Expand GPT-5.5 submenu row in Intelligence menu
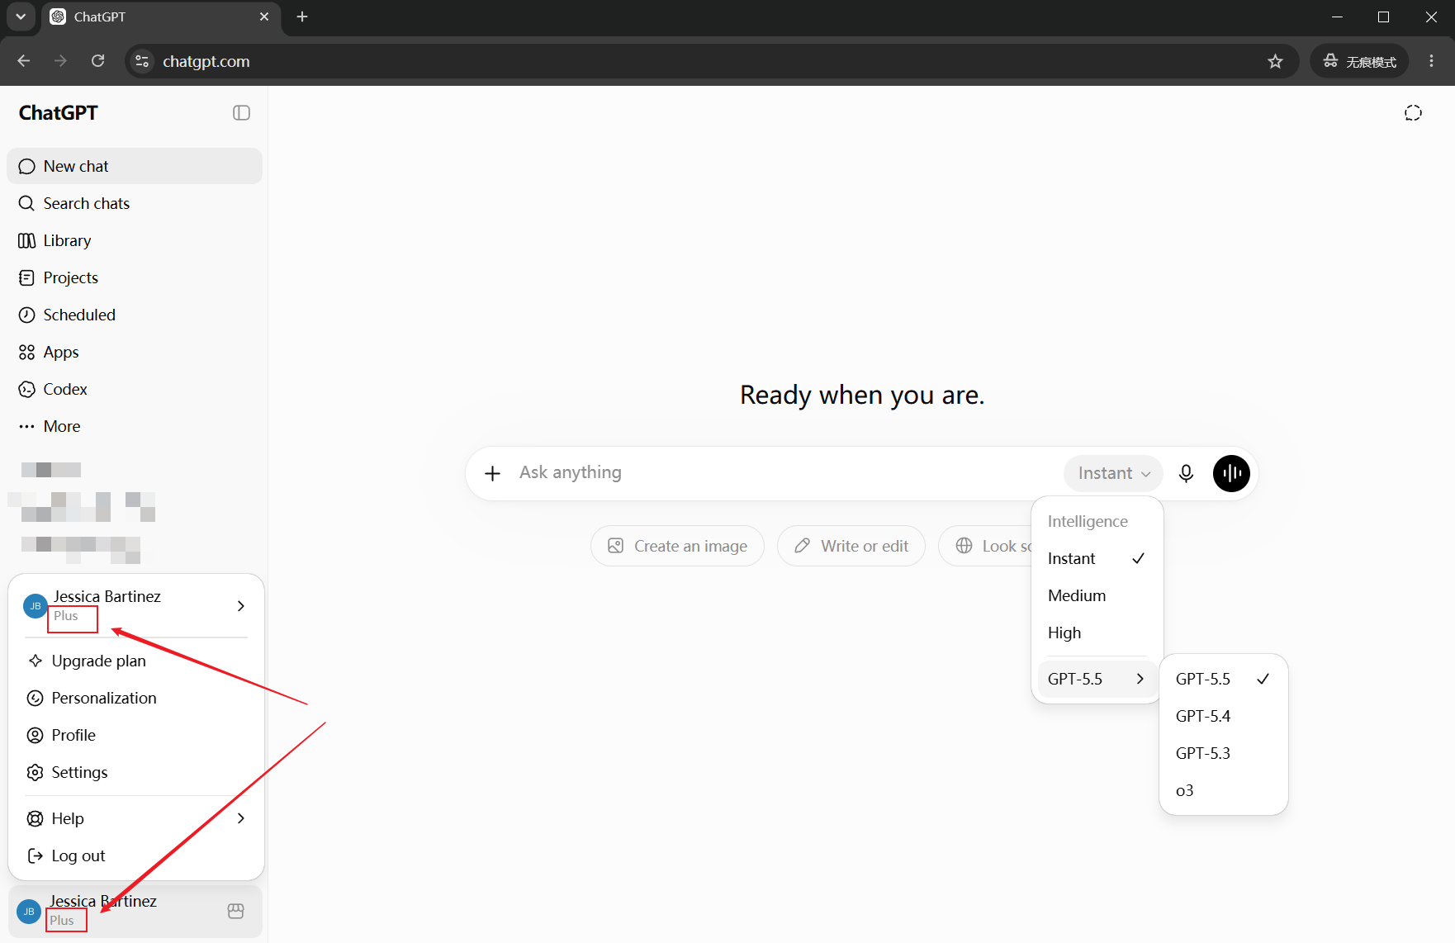 click(1097, 680)
